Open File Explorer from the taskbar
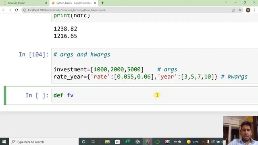This screenshot has height=145, width=258. pyautogui.click(x=107, y=142)
